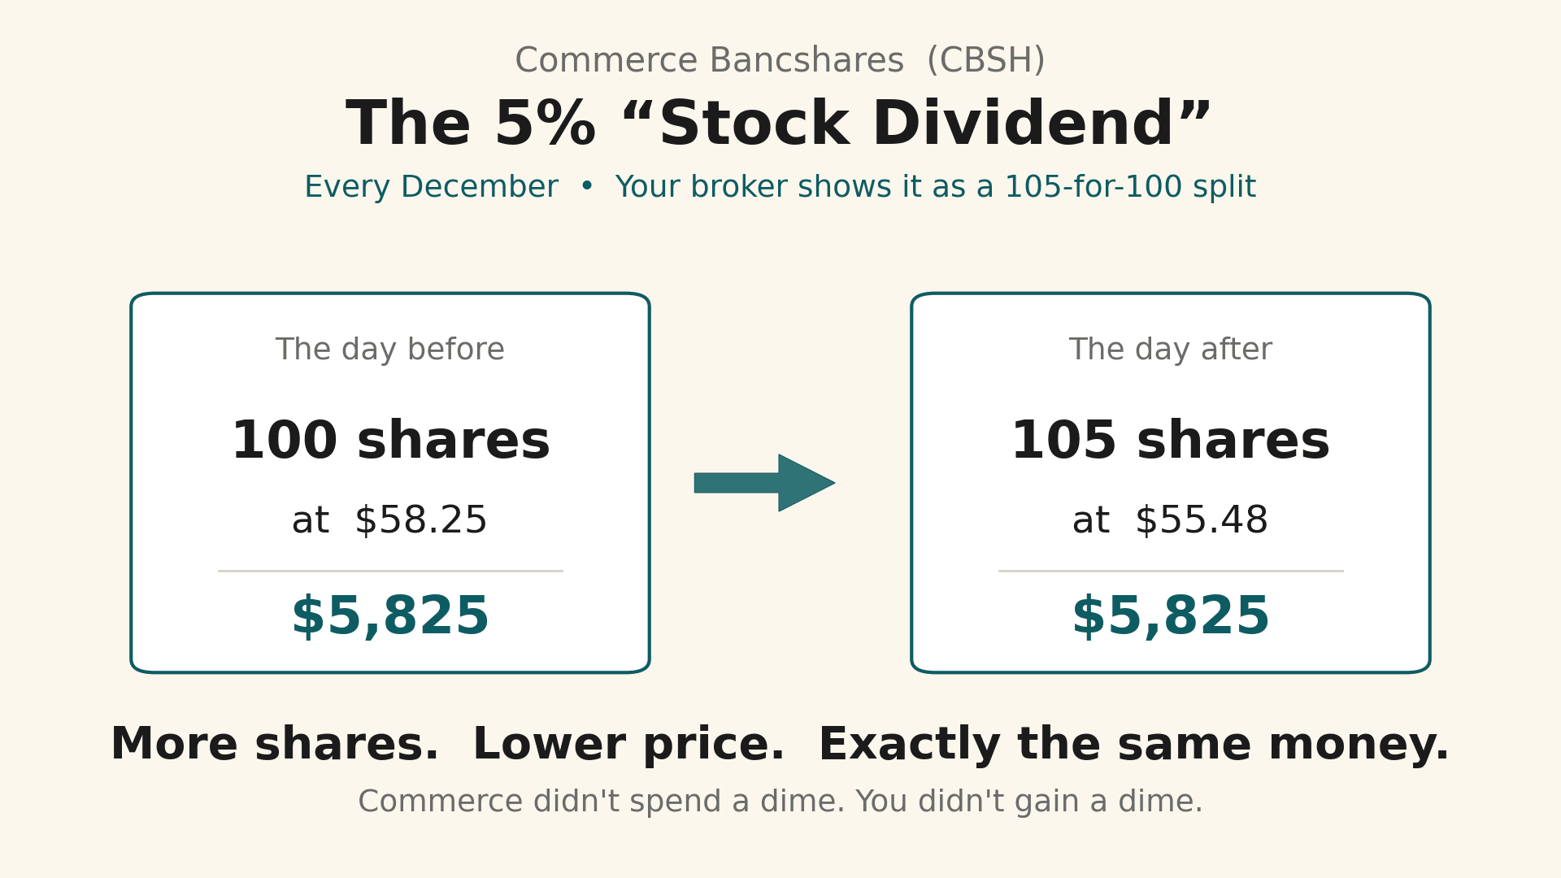Click the "More shares." phrase
The height and width of the screenshot is (878, 1561).
click(x=275, y=745)
